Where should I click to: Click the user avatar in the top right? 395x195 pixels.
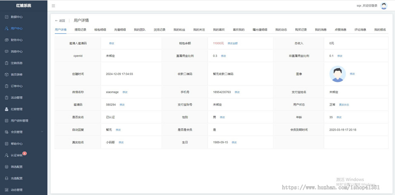tap(384, 6)
